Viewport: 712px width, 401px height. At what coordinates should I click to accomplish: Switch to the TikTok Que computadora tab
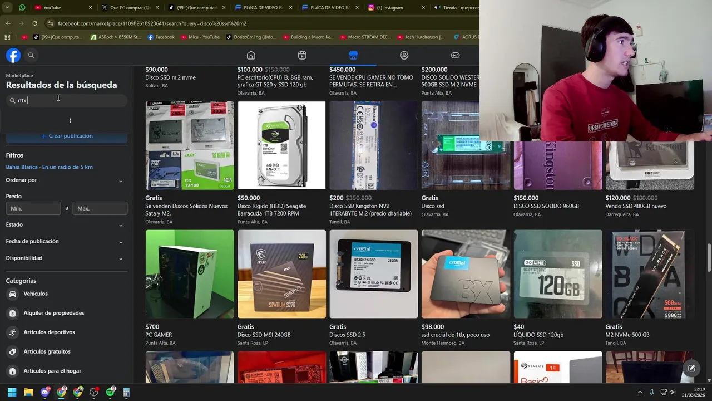[196, 8]
